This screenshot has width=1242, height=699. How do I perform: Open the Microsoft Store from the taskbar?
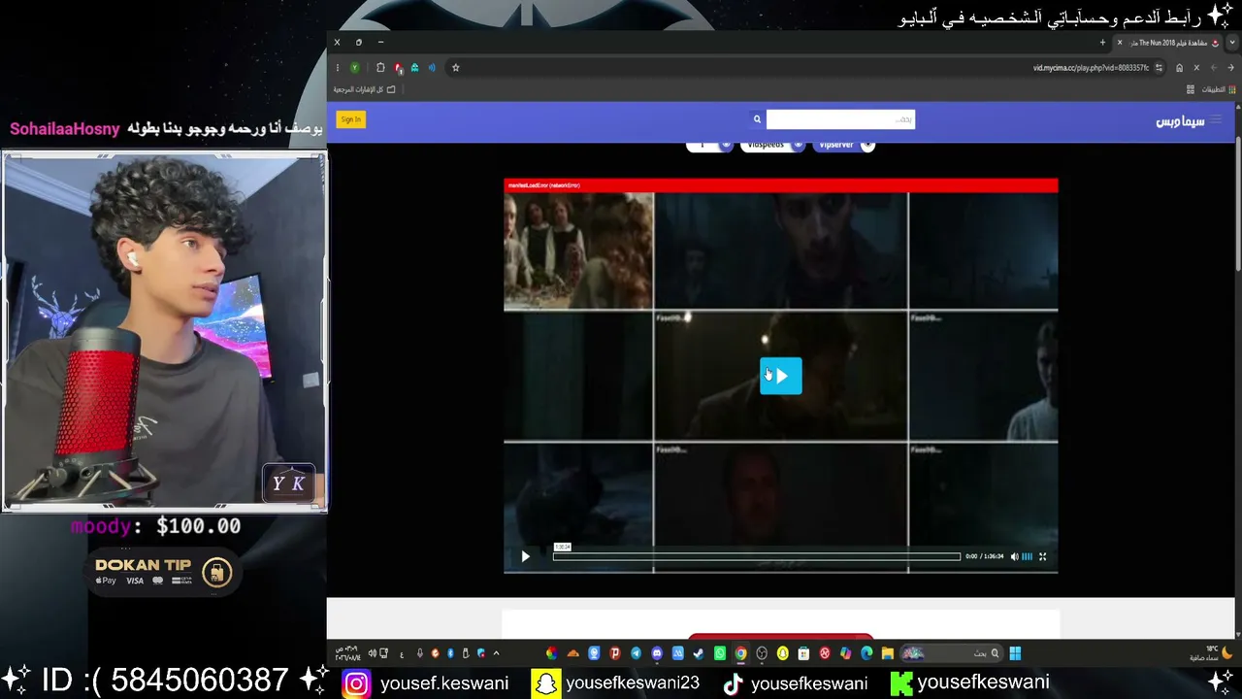[803, 653]
